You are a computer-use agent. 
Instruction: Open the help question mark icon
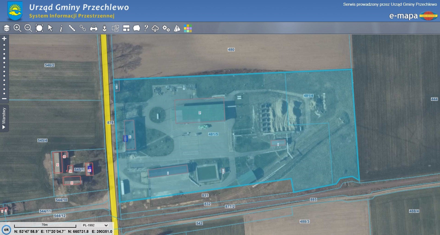coord(146,28)
